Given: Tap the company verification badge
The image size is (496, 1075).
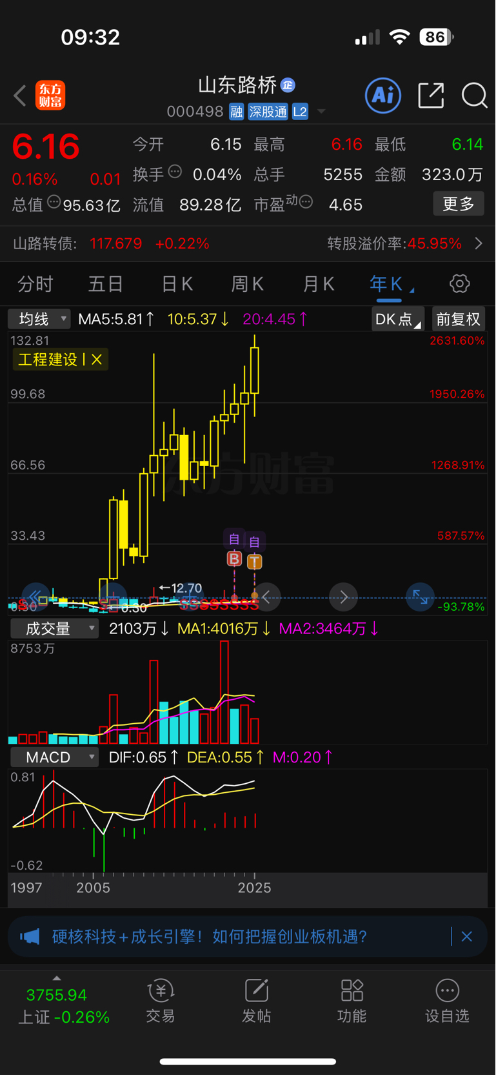Looking at the screenshot, I should pyautogui.click(x=288, y=85).
